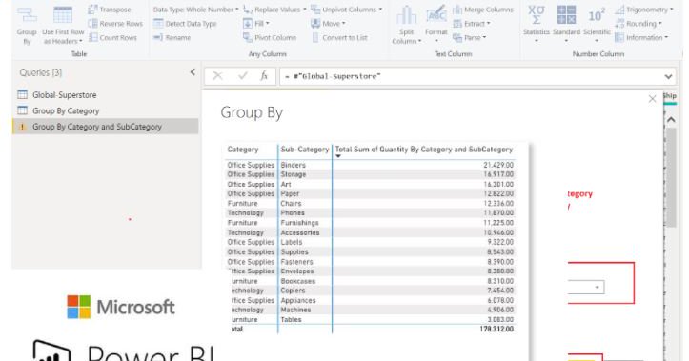Select the Bookcases sub-category cell
The height and width of the screenshot is (361, 689).
click(x=298, y=281)
